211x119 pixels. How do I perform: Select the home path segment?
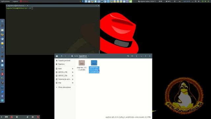tap(76, 56)
